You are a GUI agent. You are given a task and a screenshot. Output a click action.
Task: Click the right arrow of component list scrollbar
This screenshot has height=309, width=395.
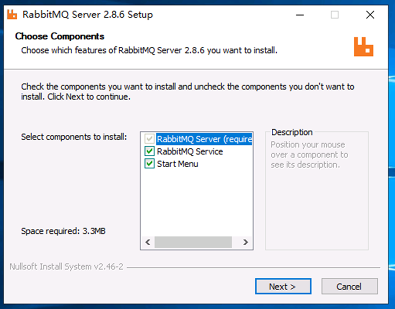tap(246, 242)
